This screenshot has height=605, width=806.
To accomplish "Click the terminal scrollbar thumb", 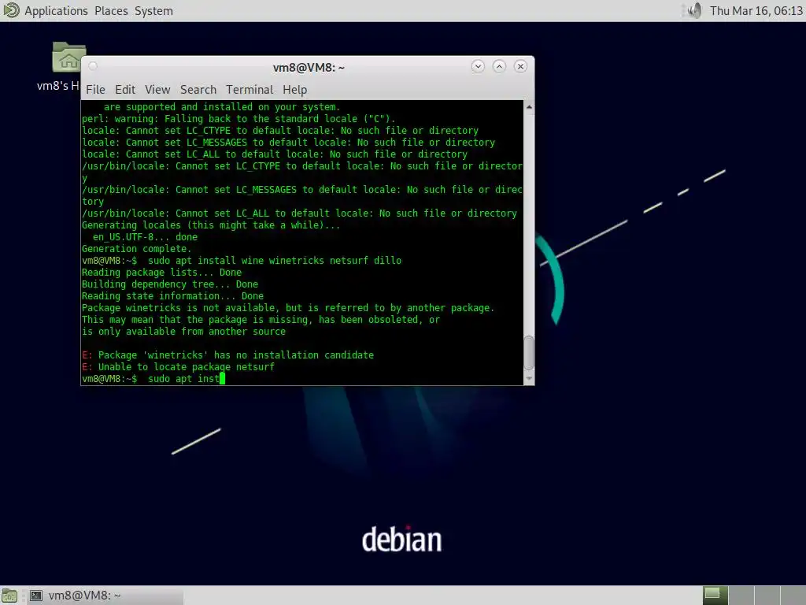I will click(529, 353).
